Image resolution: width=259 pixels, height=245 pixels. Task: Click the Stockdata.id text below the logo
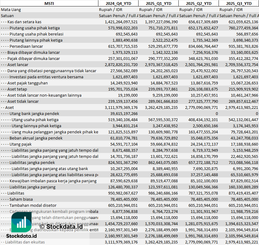tap(21, 236)
